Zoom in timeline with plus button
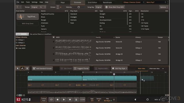This screenshot has width=184, height=103. coord(168,95)
